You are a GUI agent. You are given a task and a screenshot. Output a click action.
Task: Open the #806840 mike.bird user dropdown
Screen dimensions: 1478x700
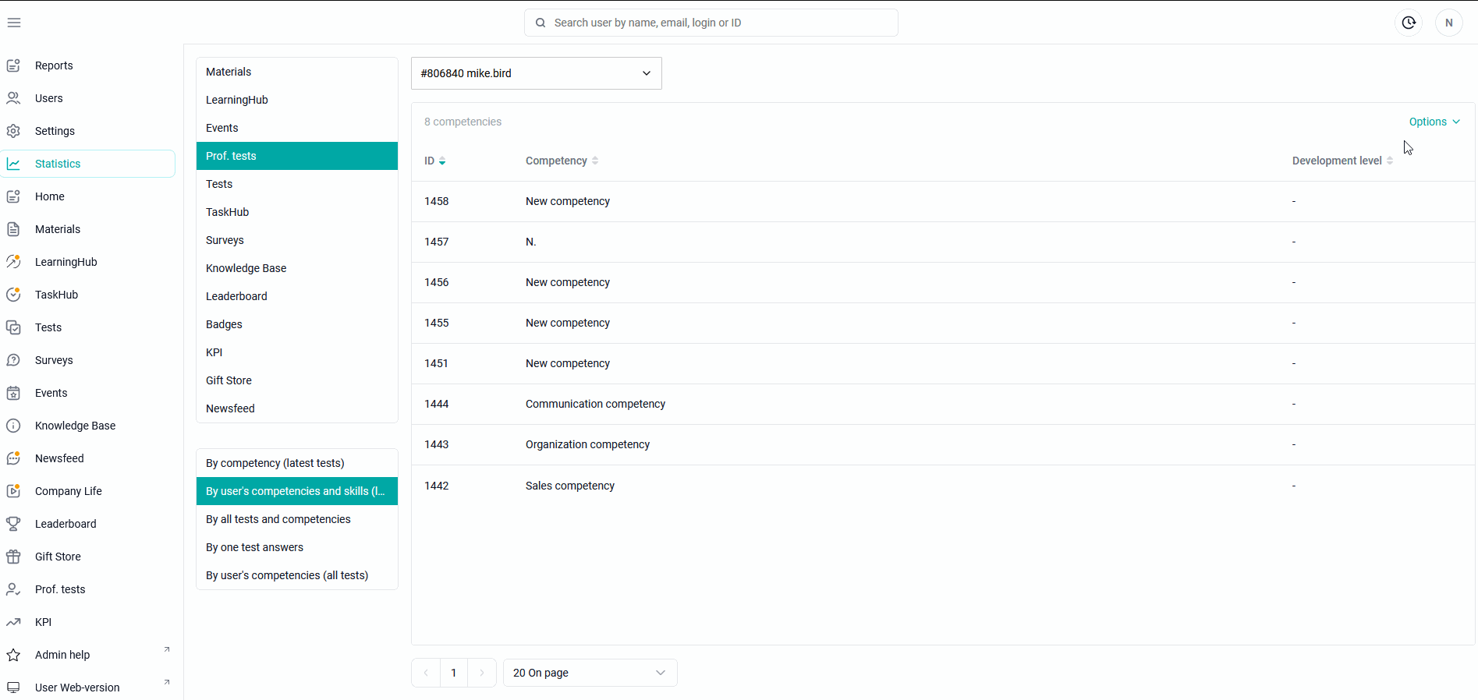(537, 73)
